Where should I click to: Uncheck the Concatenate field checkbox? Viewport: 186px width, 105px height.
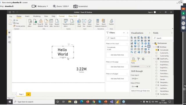click(x=156, y=50)
